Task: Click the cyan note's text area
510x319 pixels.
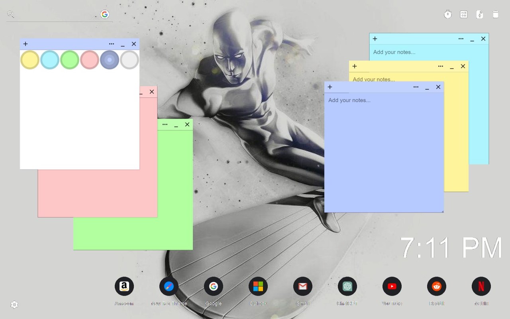Action: point(429,52)
